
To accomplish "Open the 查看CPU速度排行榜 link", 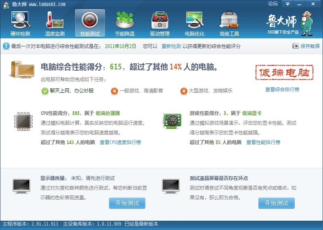I will [120, 142].
